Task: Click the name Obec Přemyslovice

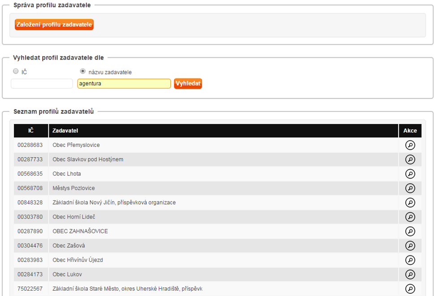Action: 76,145
